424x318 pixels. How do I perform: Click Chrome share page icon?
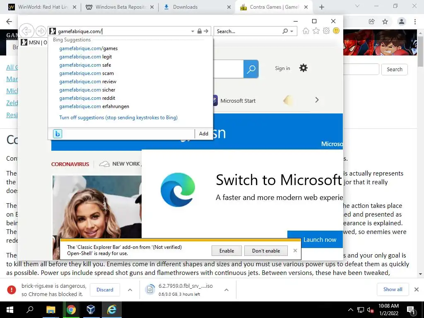tap(372, 22)
